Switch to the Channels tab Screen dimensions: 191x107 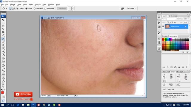174,16
